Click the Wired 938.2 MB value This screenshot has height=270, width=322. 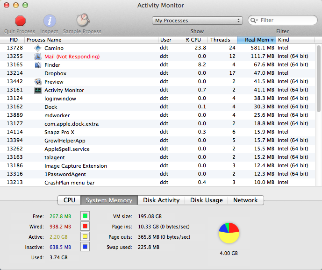click(60, 227)
